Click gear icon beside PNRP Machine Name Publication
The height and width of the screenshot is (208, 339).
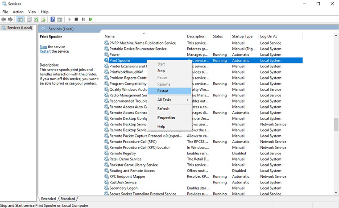tap(106, 43)
